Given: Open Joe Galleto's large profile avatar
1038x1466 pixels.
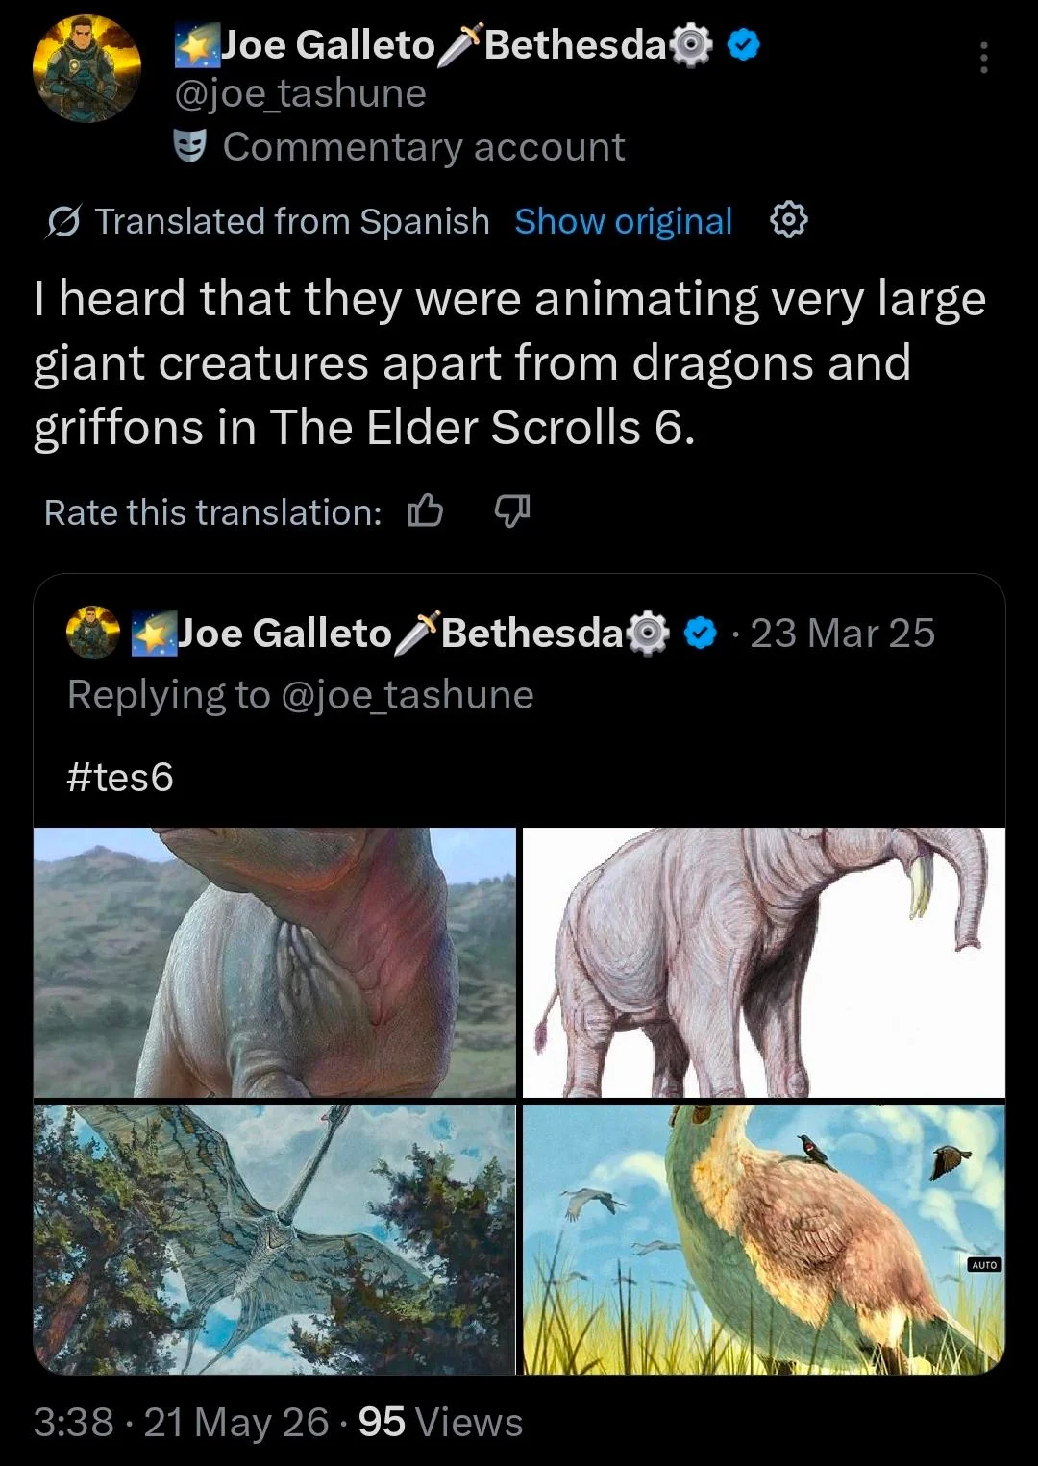Looking at the screenshot, I should 86,69.
